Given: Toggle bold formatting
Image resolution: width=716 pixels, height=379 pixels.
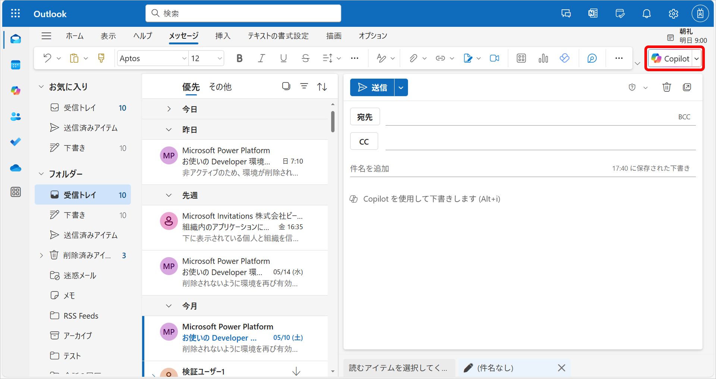Looking at the screenshot, I should (x=239, y=58).
